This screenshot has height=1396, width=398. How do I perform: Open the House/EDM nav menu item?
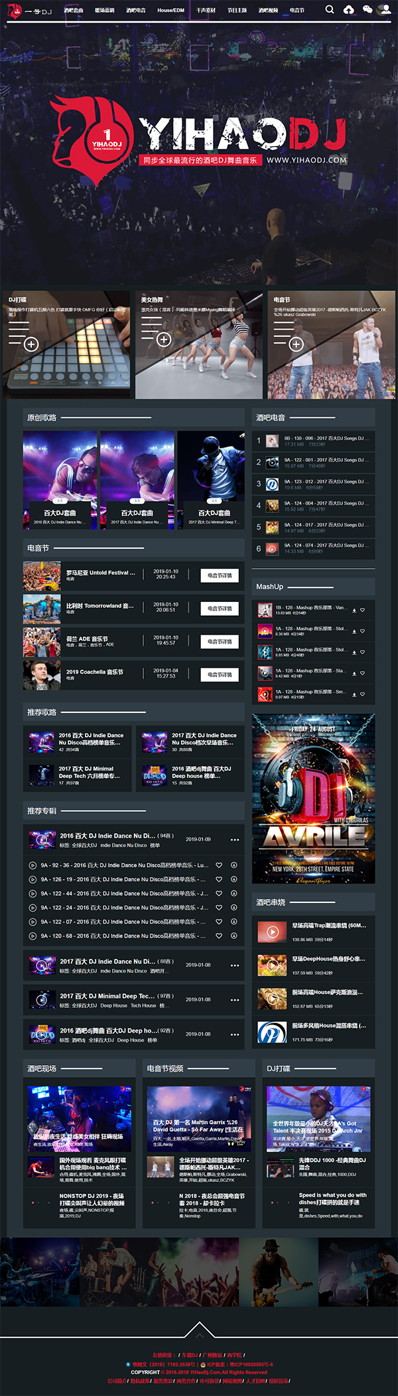click(170, 11)
